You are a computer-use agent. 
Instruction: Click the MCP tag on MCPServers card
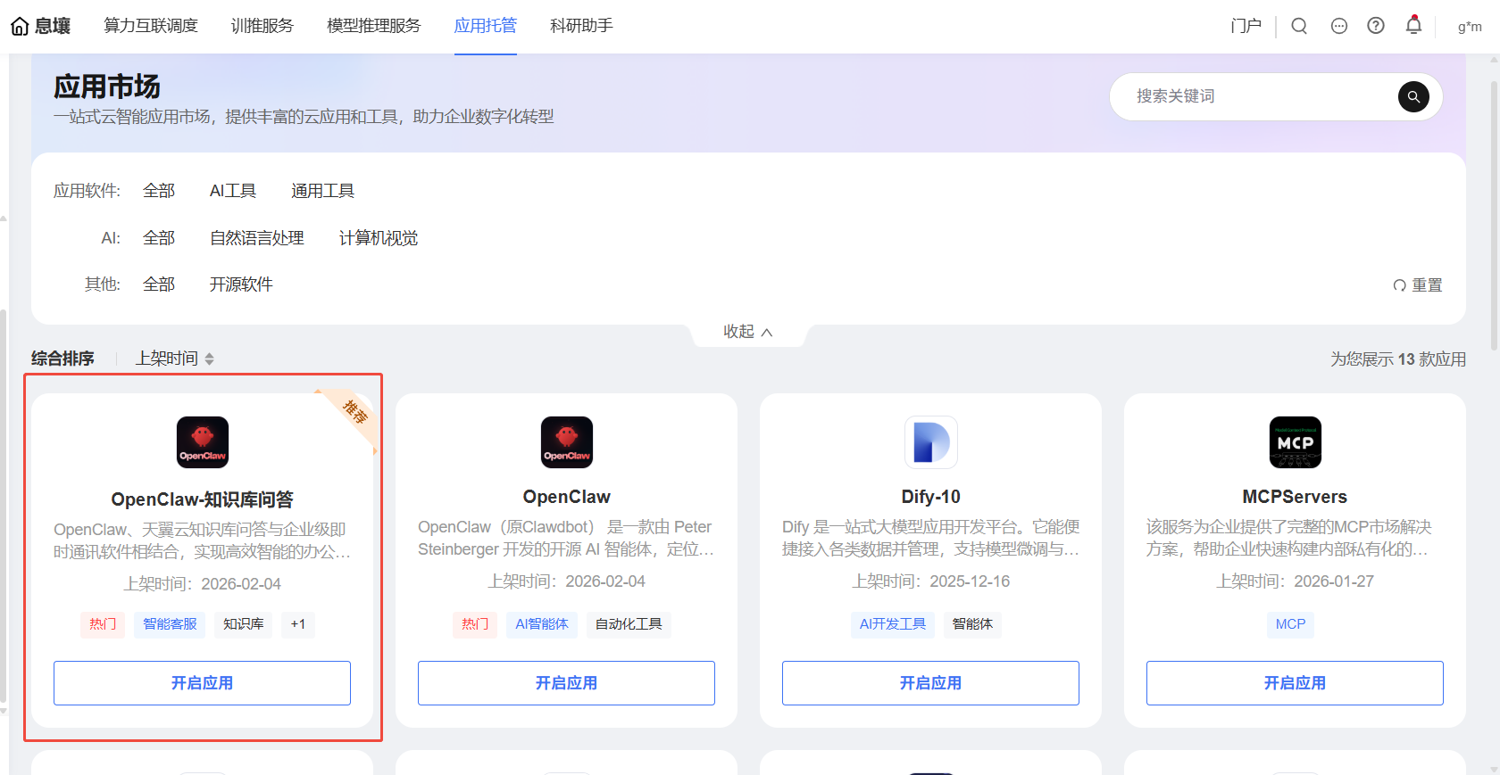click(1290, 624)
